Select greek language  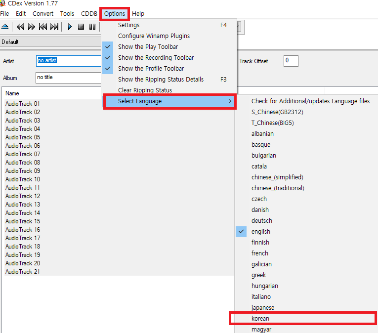point(306,275)
